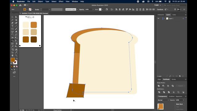The width and height of the screenshot is (197, 111).
Task: Switch to the Color panel tab
Action: [174, 15]
